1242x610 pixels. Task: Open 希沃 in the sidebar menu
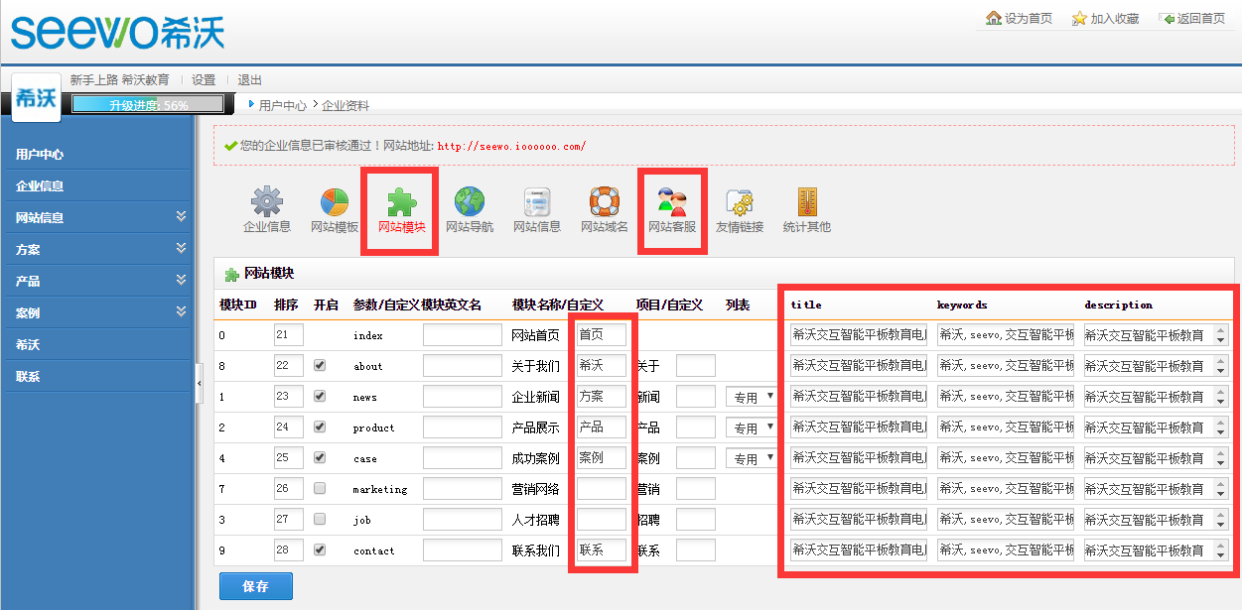(x=28, y=345)
